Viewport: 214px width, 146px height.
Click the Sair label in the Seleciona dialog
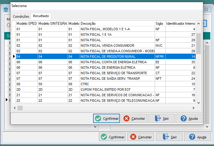coord(166,119)
